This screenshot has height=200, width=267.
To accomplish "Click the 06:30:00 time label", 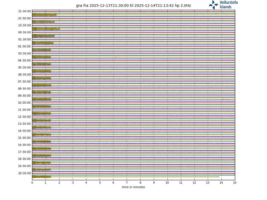I will [25, 75].
